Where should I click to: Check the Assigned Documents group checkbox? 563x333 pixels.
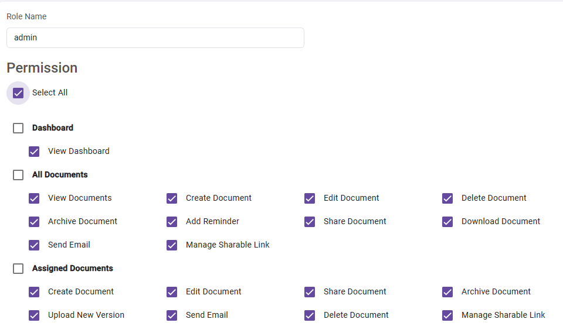pos(18,269)
